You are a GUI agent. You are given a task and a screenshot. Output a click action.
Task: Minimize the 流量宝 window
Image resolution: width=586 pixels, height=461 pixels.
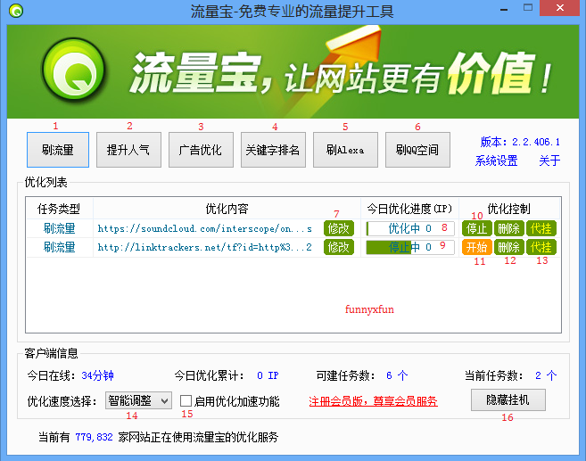[x=504, y=9]
